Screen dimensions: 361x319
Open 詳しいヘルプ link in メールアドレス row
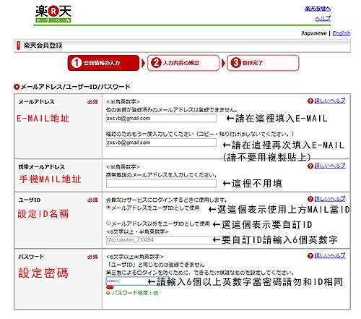(330, 101)
